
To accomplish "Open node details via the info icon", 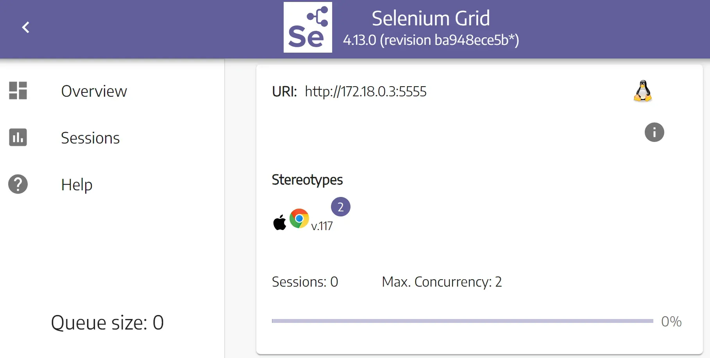I will pyautogui.click(x=654, y=132).
